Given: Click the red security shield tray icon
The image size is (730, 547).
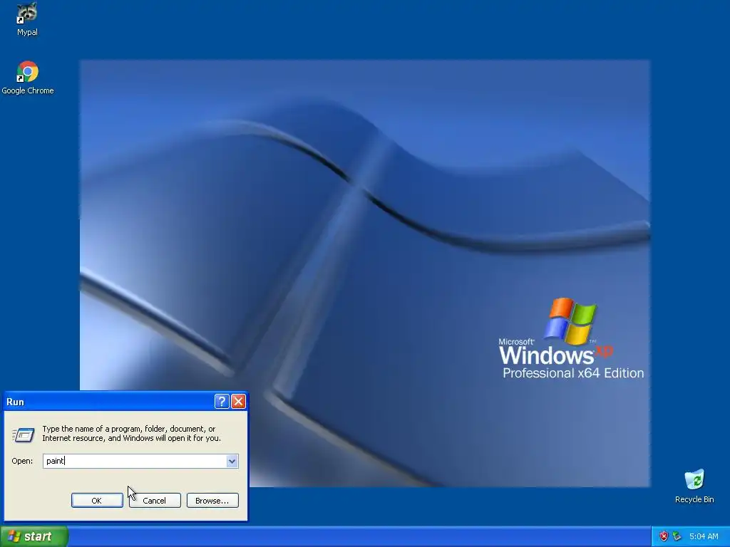Looking at the screenshot, I should pyautogui.click(x=664, y=536).
